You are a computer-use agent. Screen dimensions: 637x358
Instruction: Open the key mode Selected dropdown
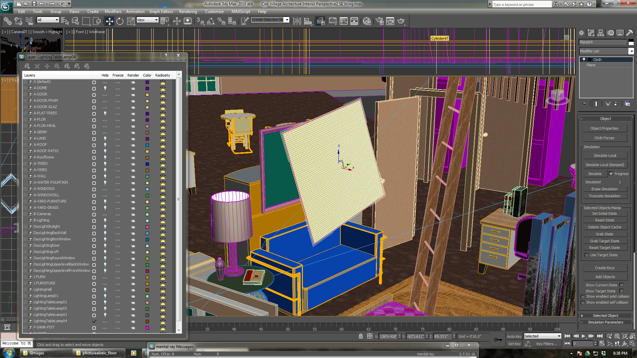[542, 336]
